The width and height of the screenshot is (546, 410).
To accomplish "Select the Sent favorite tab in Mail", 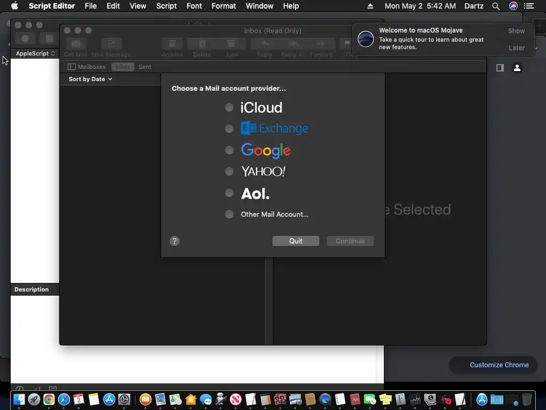I will coord(145,67).
